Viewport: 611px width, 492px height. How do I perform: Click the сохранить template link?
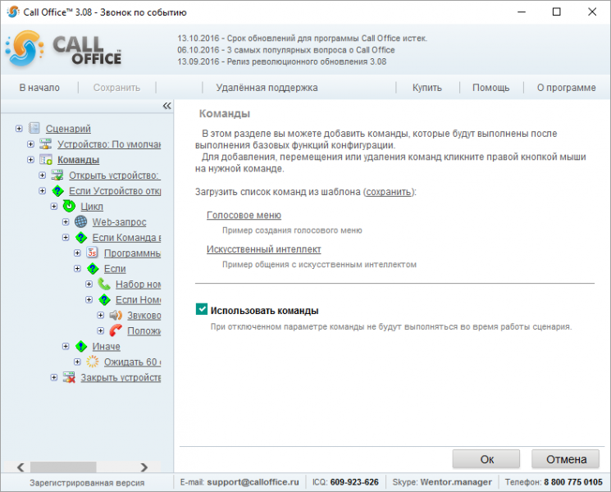[389, 192]
